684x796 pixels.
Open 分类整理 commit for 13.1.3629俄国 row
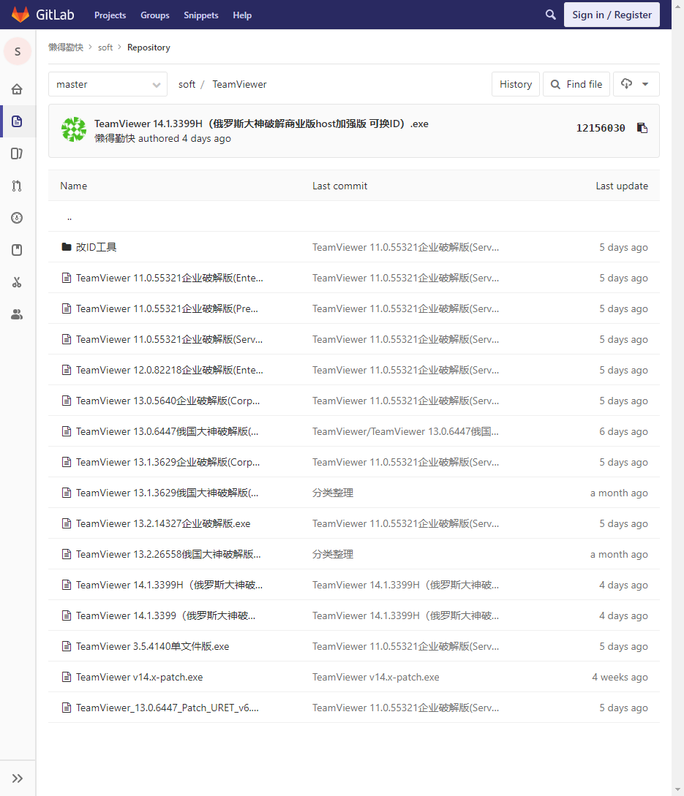coord(333,493)
